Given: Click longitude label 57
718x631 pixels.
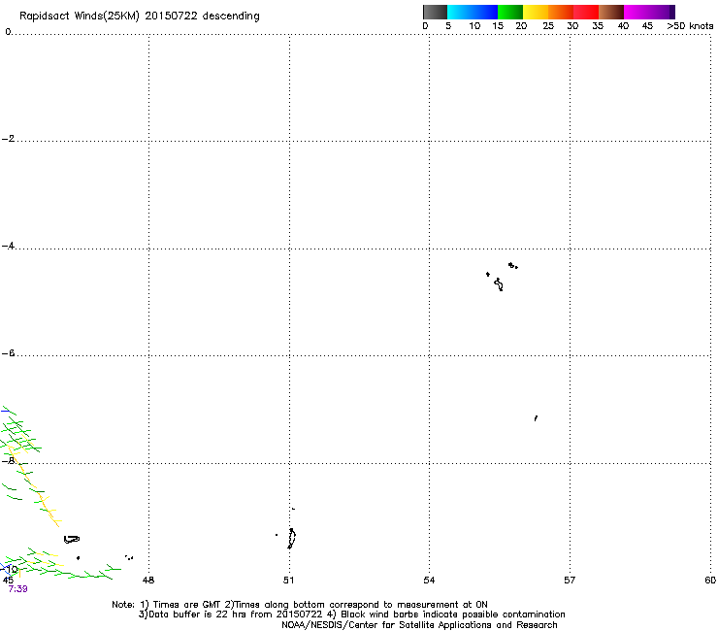Looking at the screenshot, I should pyautogui.click(x=570, y=581).
